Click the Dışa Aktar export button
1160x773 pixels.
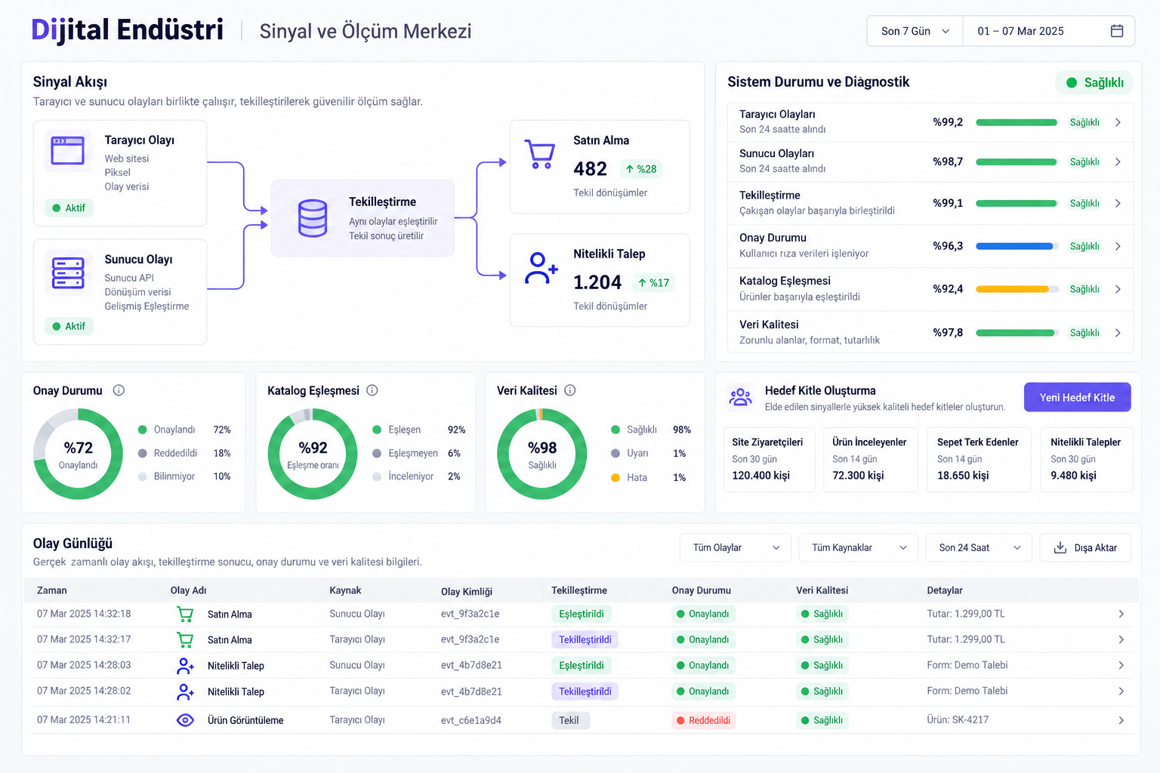click(1085, 547)
